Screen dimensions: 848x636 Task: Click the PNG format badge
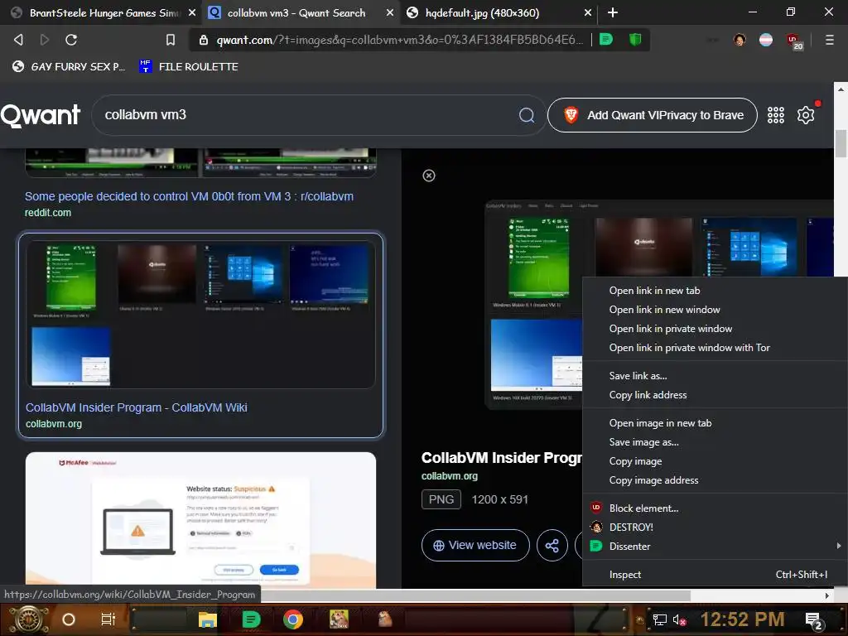click(x=441, y=499)
